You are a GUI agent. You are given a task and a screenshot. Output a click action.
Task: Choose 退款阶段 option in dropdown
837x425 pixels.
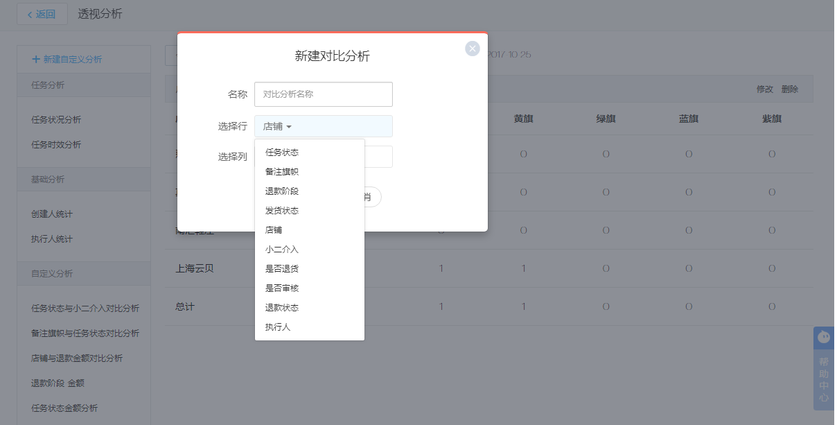click(x=282, y=191)
